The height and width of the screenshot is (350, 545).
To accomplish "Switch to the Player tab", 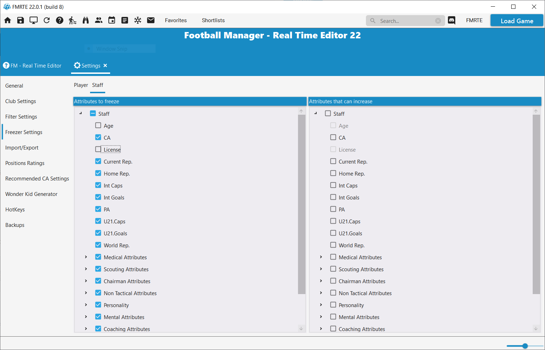I will coord(81,85).
